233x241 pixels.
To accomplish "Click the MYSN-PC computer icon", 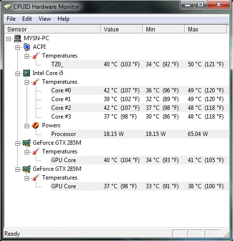I will tap(17, 38).
